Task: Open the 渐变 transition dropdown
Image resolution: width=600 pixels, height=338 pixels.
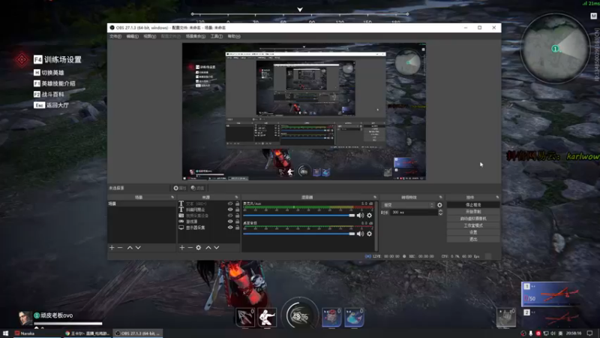Action: click(408, 205)
